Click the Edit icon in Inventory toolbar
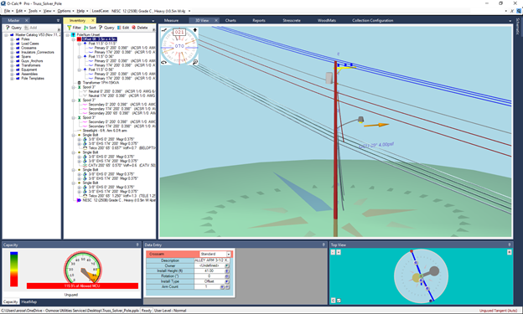This screenshot has height=314, width=523. click(x=119, y=28)
